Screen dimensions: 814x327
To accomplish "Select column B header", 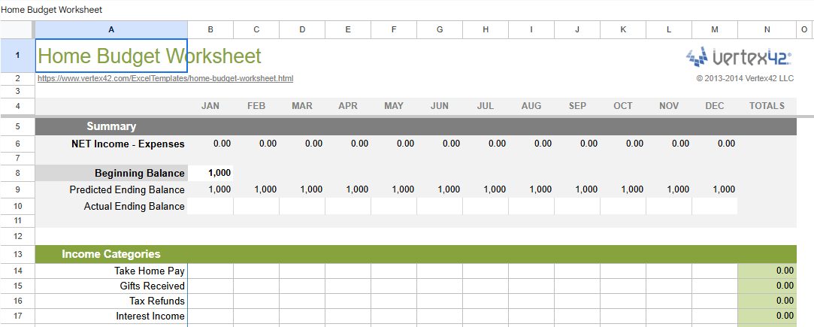I will coord(210,29).
